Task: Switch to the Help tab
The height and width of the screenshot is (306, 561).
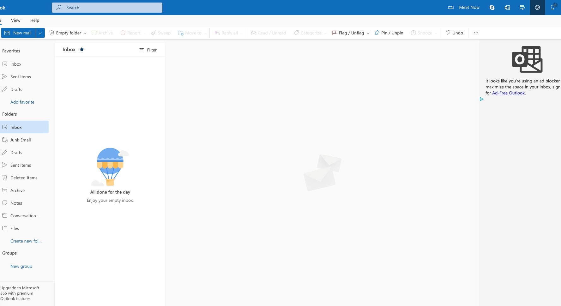Action: [x=35, y=20]
